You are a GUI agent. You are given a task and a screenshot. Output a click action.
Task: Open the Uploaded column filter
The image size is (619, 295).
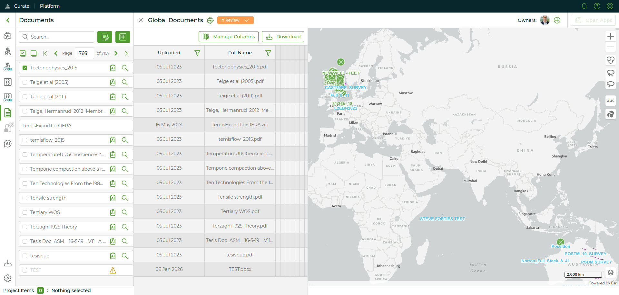pos(197,53)
